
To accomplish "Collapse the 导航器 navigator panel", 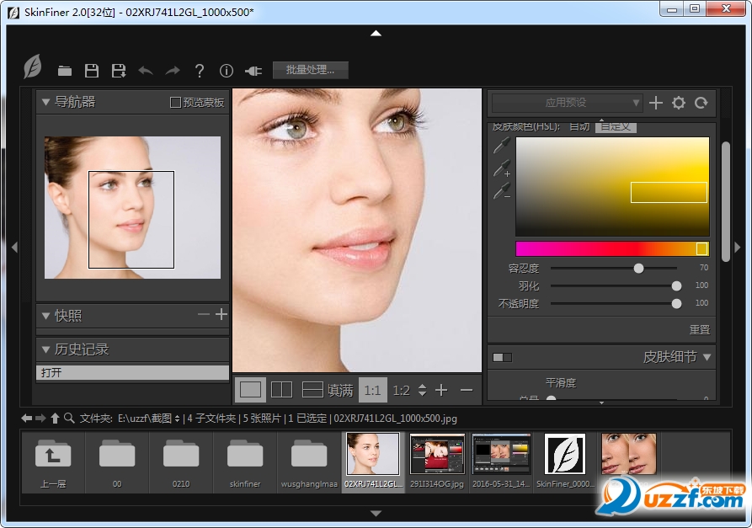I will click(x=46, y=102).
